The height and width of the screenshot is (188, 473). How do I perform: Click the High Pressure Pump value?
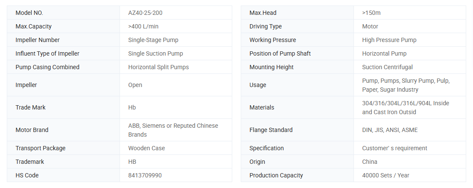coord(389,40)
